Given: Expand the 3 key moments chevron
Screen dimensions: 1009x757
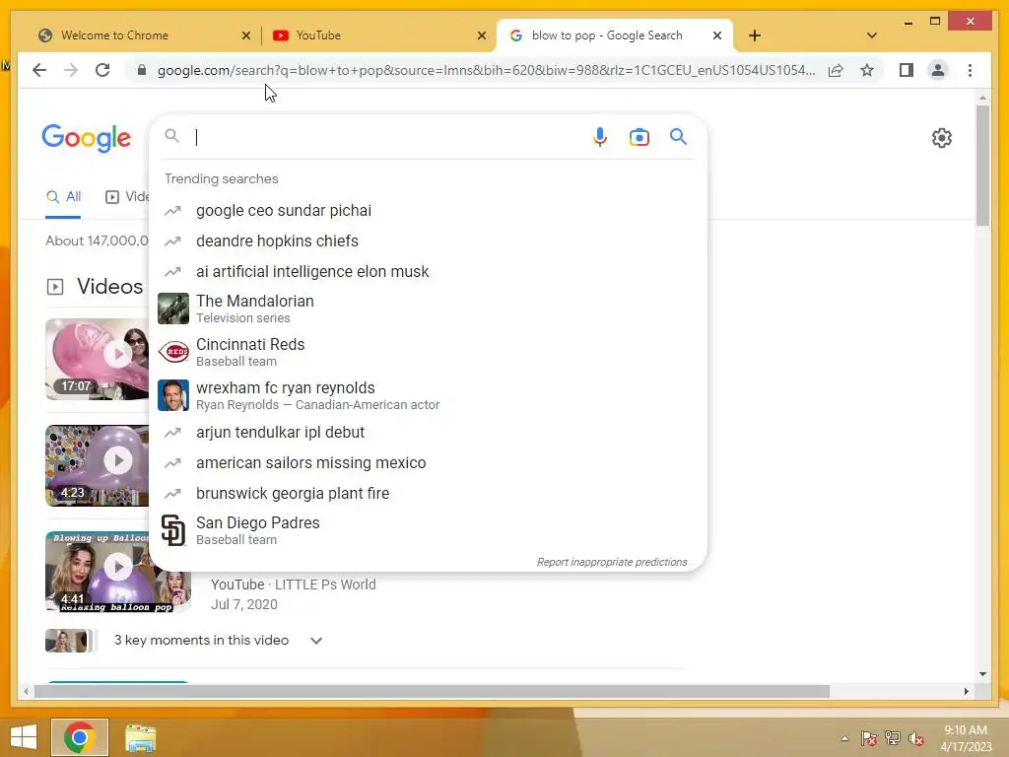Looking at the screenshot, I should point(316,641).
